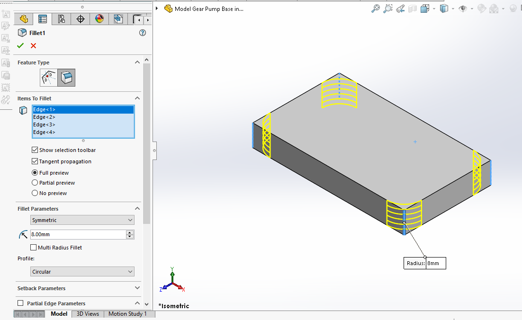Expand the Setback Parameters section

137,288
